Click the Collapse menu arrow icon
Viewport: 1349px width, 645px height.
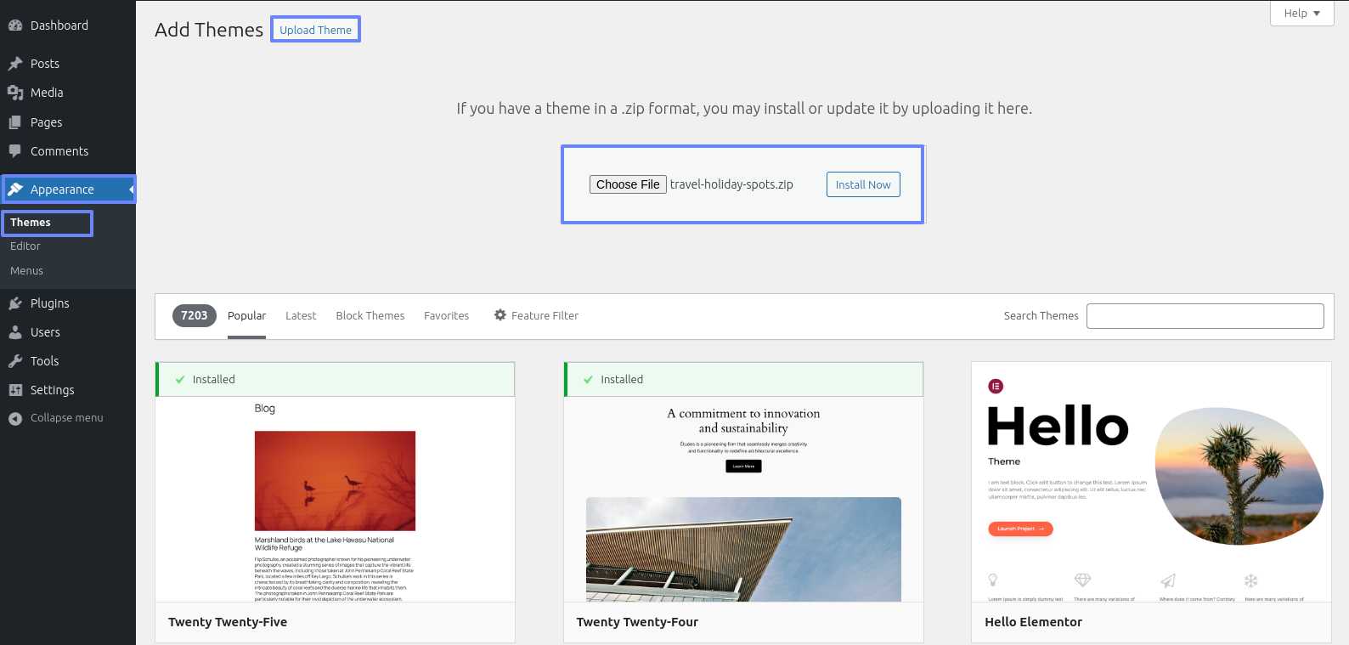pyautogui.click(x=15, y=418)
